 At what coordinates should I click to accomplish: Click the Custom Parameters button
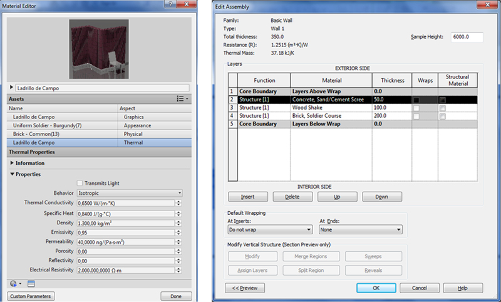[31, 296]
